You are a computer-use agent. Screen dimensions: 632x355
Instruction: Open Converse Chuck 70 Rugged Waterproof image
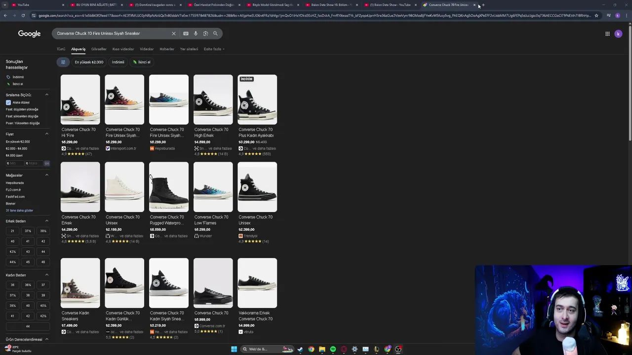pos(169,187)
